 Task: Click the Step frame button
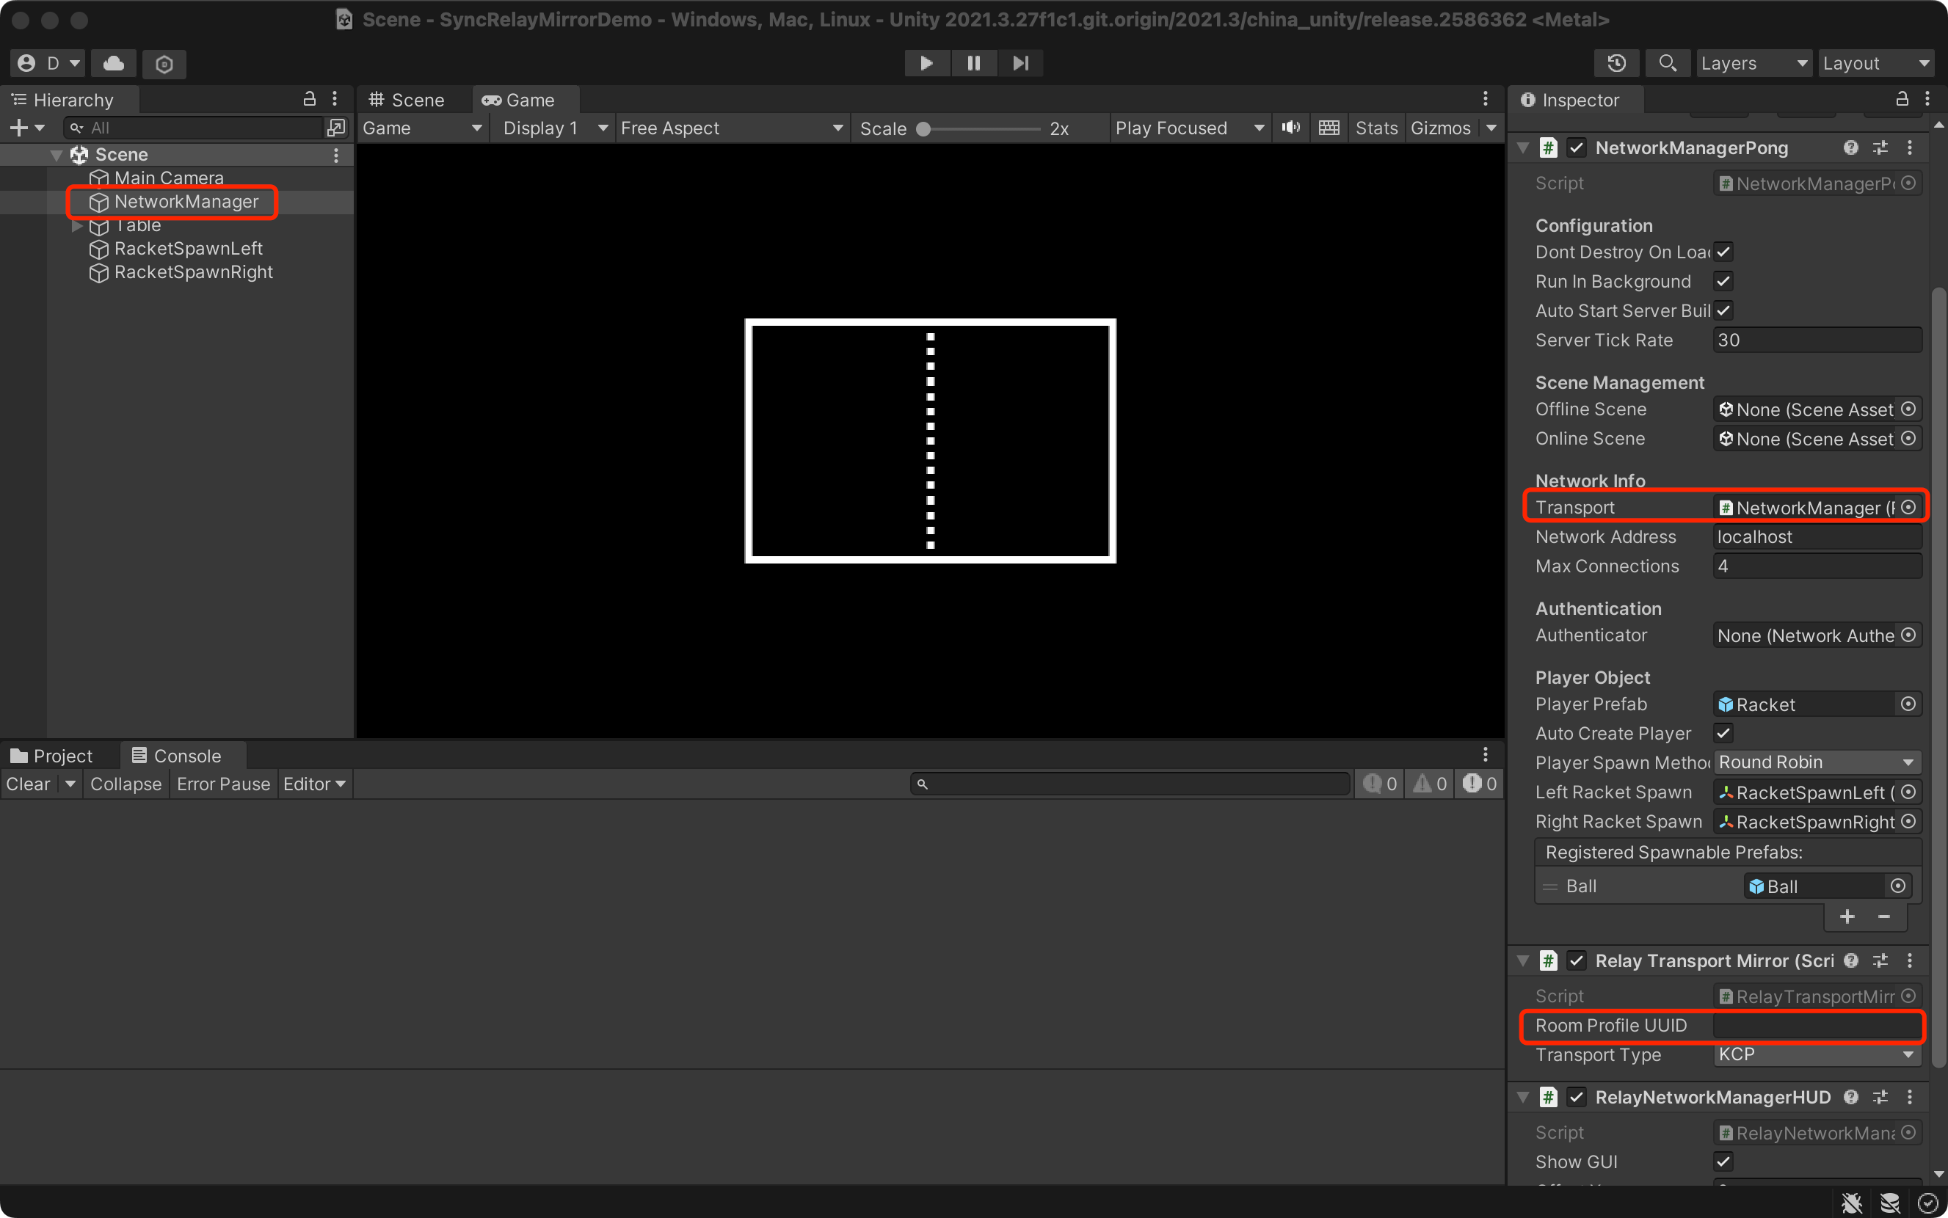click(1020, 63)
